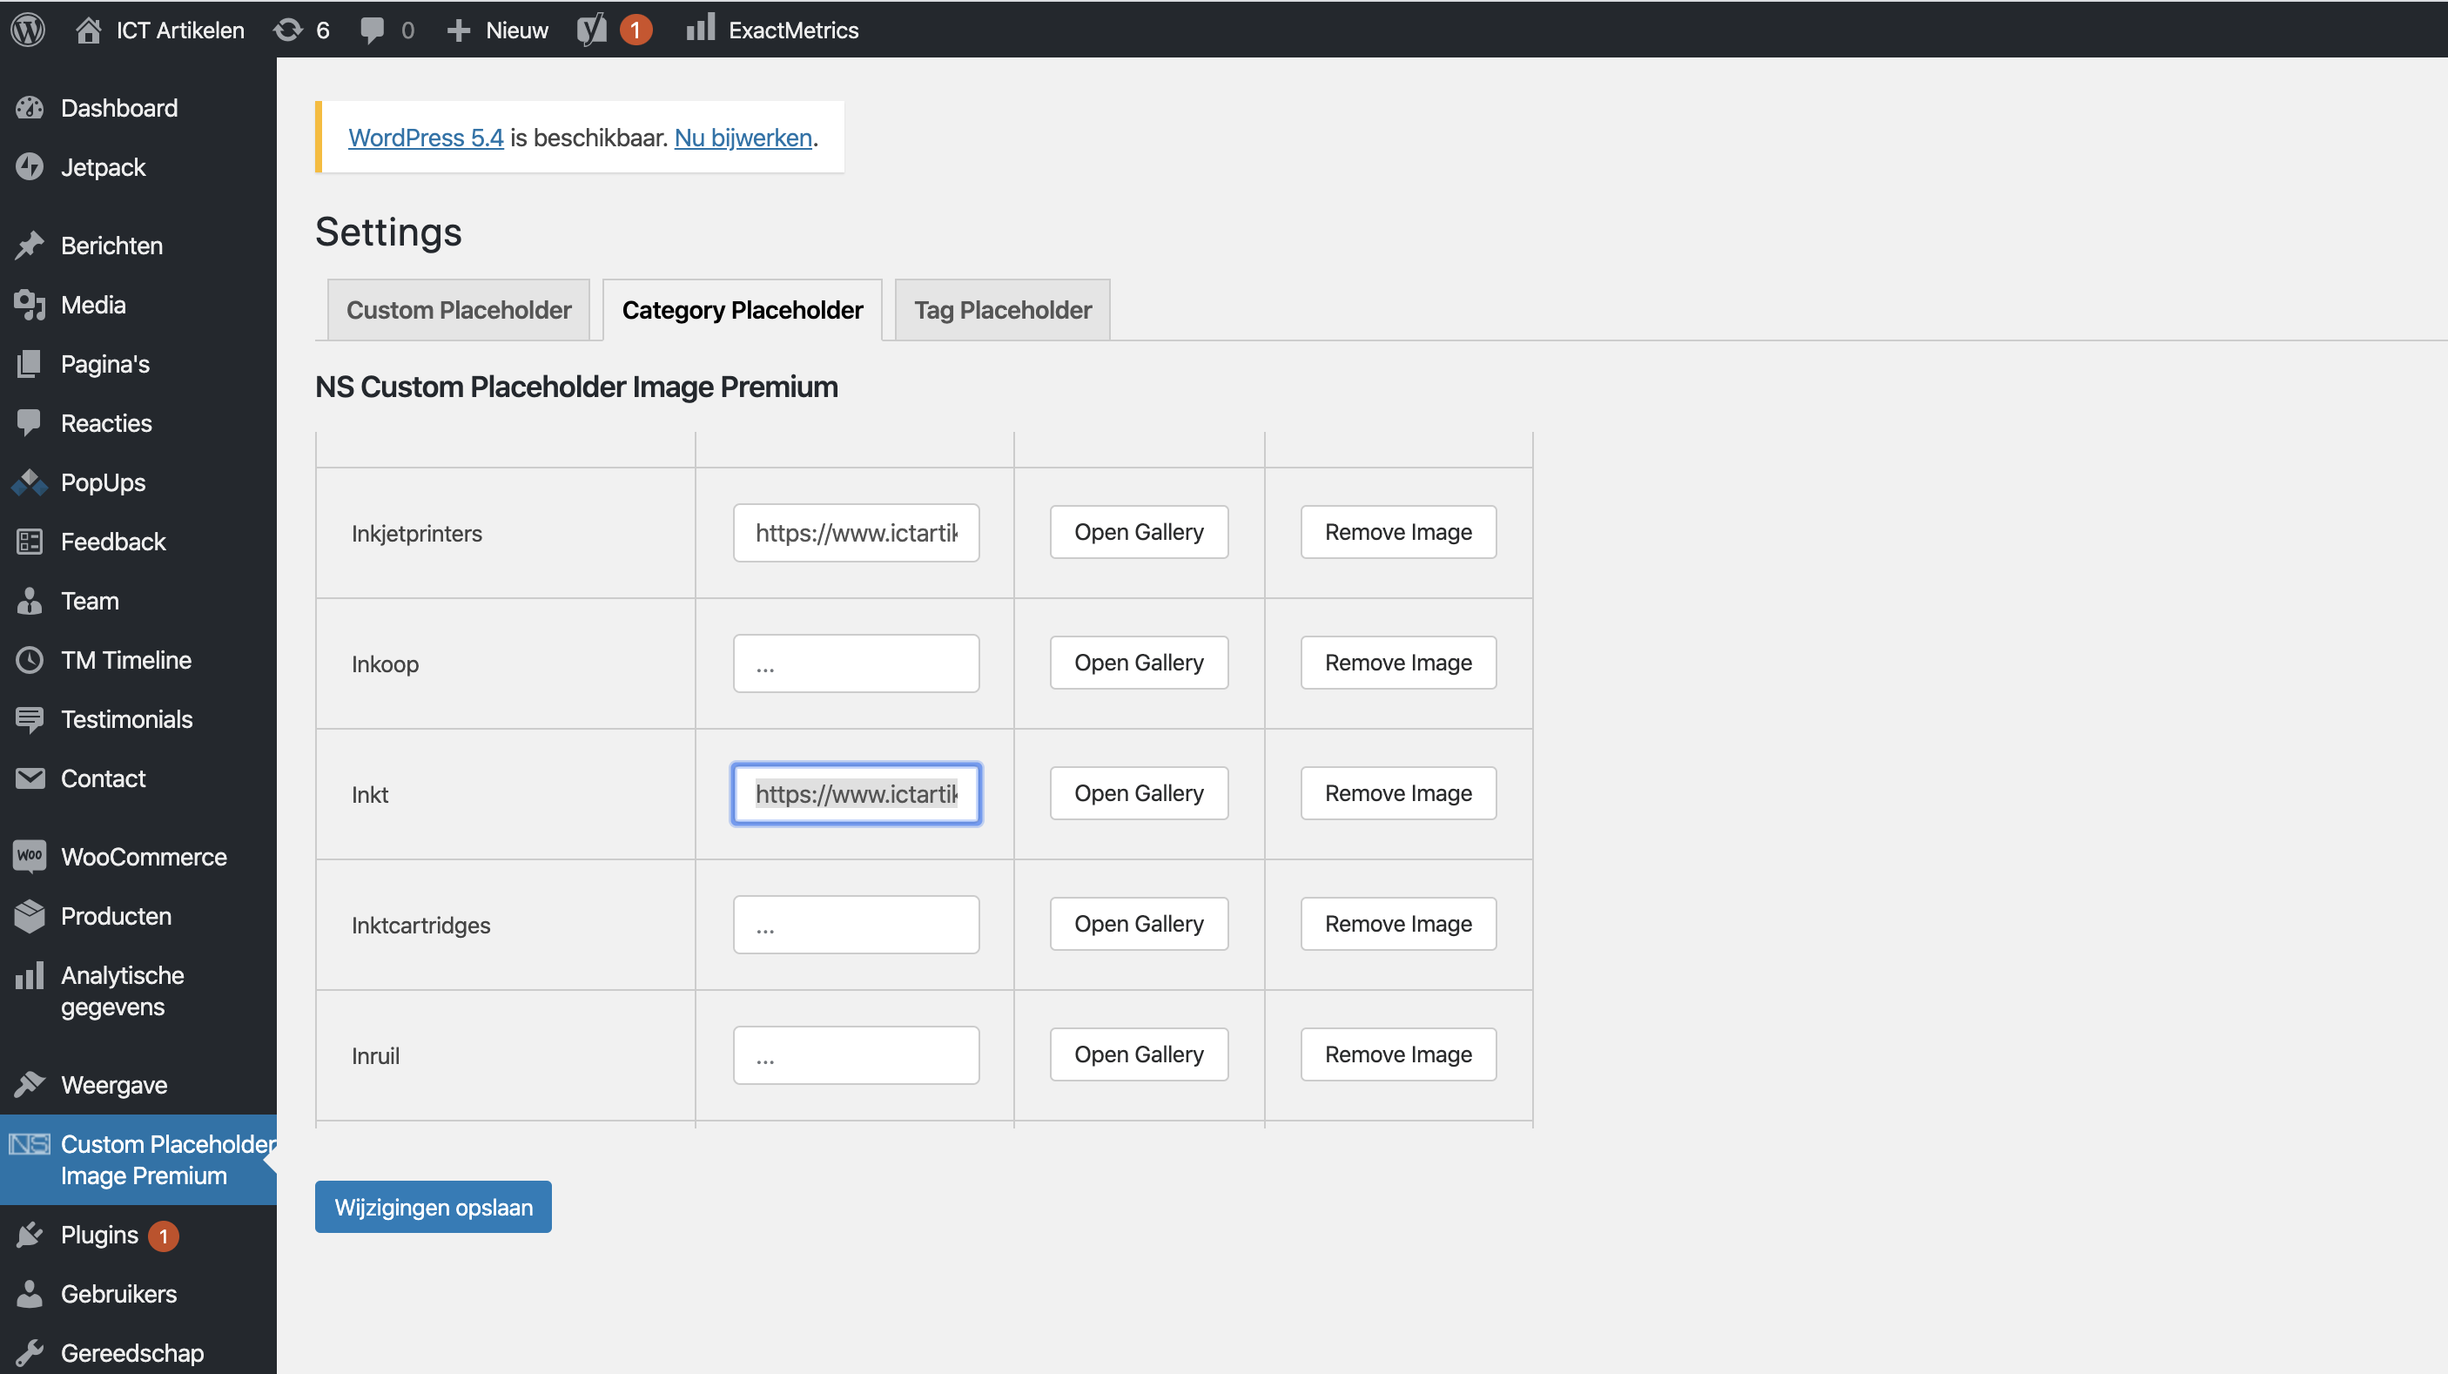Click the Inkjetprinters image URL field
Screen dimensions: 2448x1374
855,532
